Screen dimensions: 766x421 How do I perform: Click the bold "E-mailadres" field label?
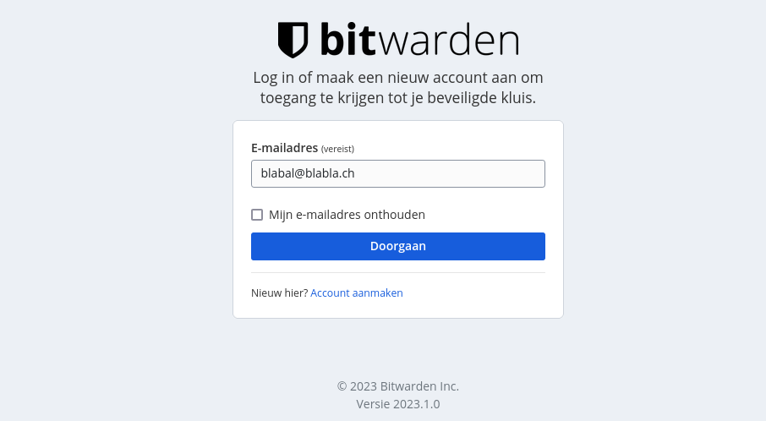click(x=284, y=148)
